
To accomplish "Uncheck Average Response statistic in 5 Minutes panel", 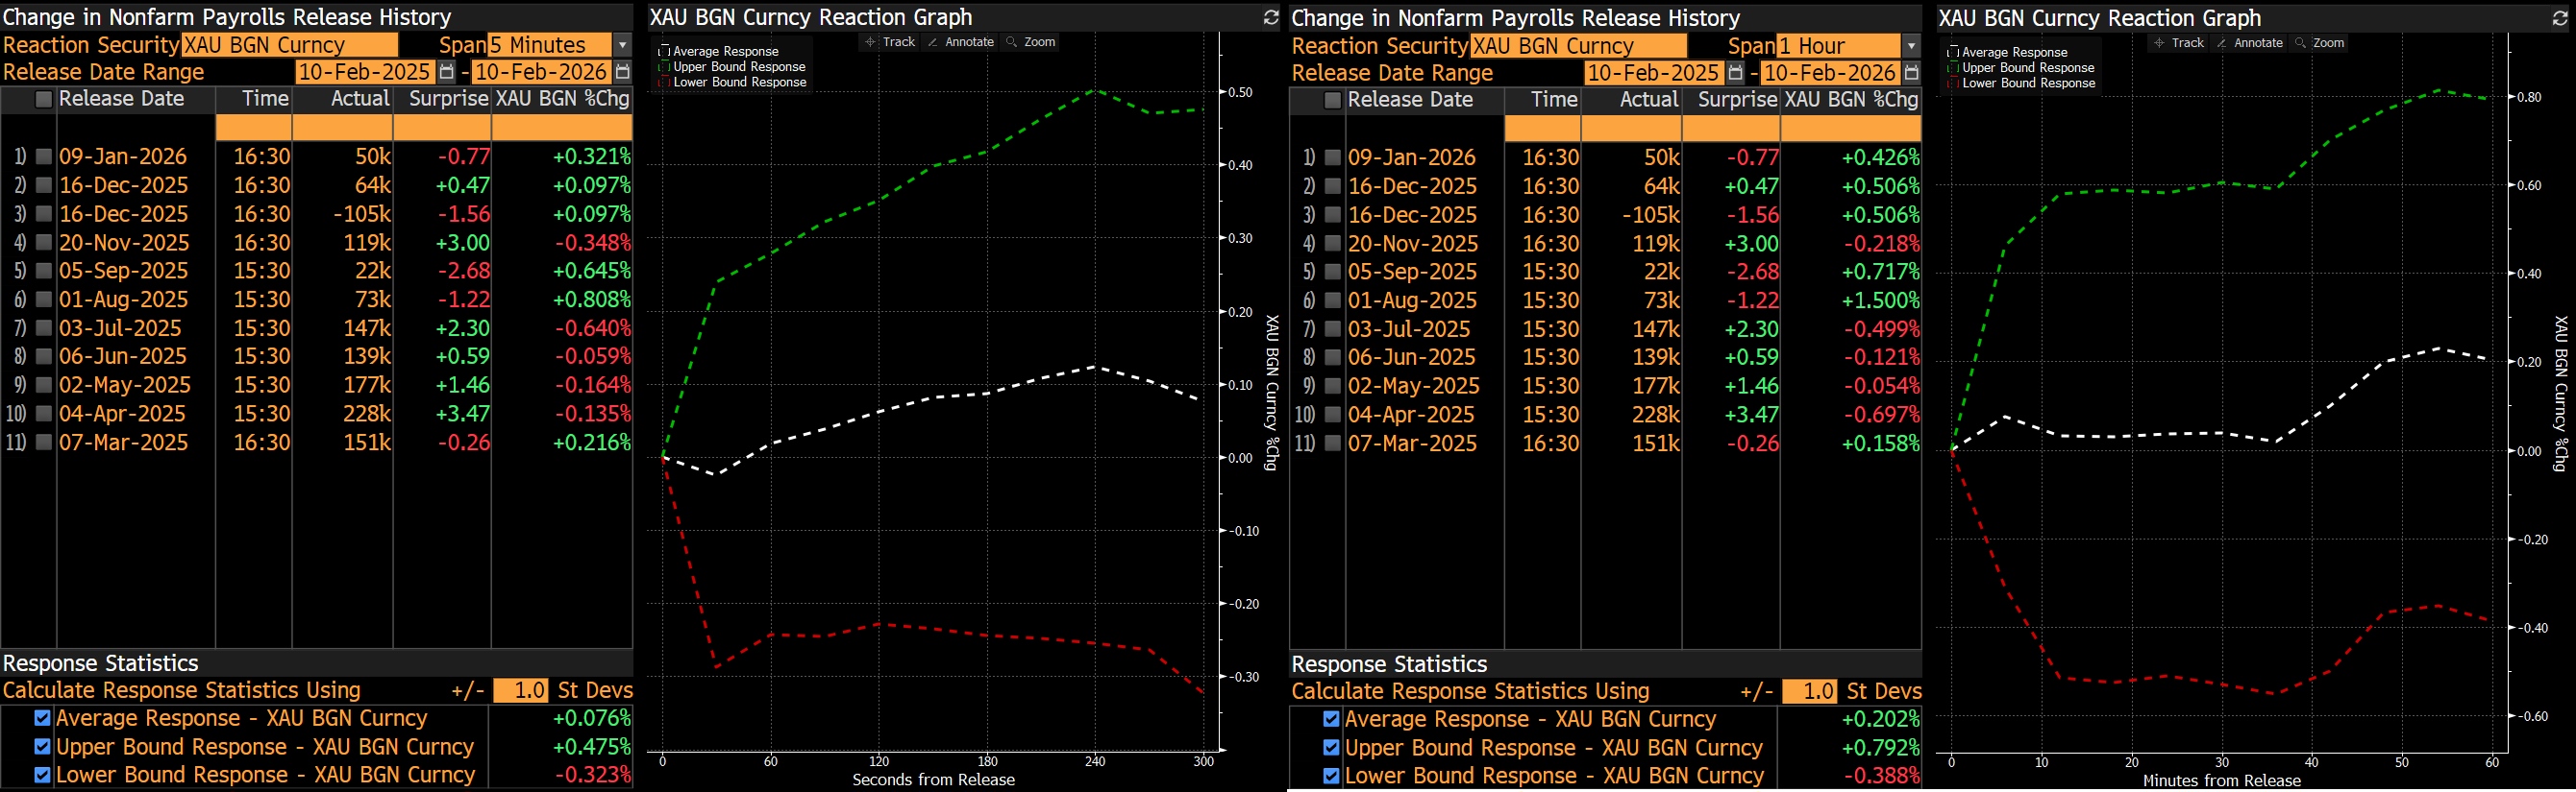I will click(42, 718).
